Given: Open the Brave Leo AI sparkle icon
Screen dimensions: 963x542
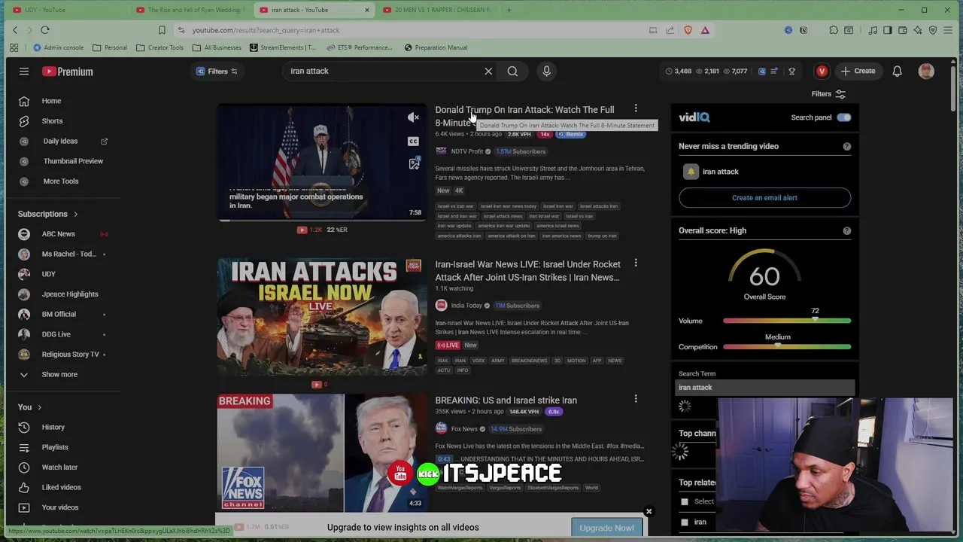Looking at the screenshot, I should pos(918,30).
